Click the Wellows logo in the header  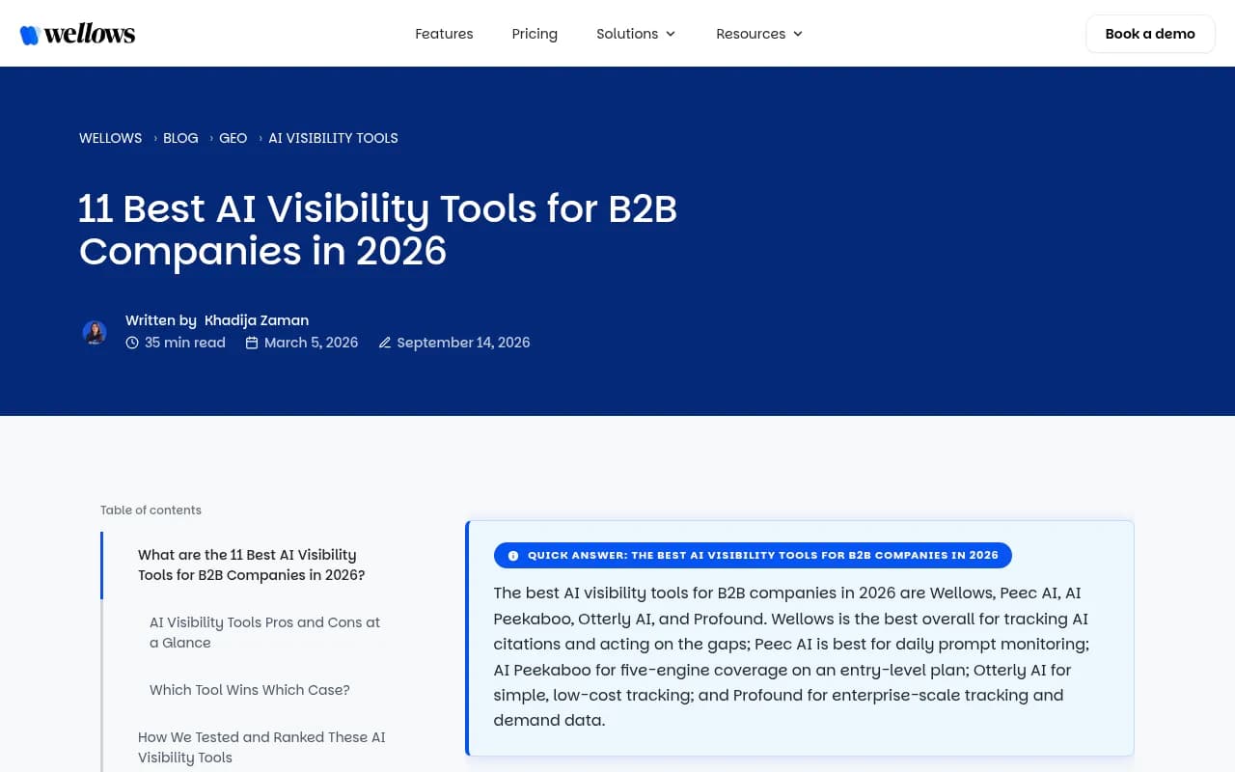coord(77,34)
